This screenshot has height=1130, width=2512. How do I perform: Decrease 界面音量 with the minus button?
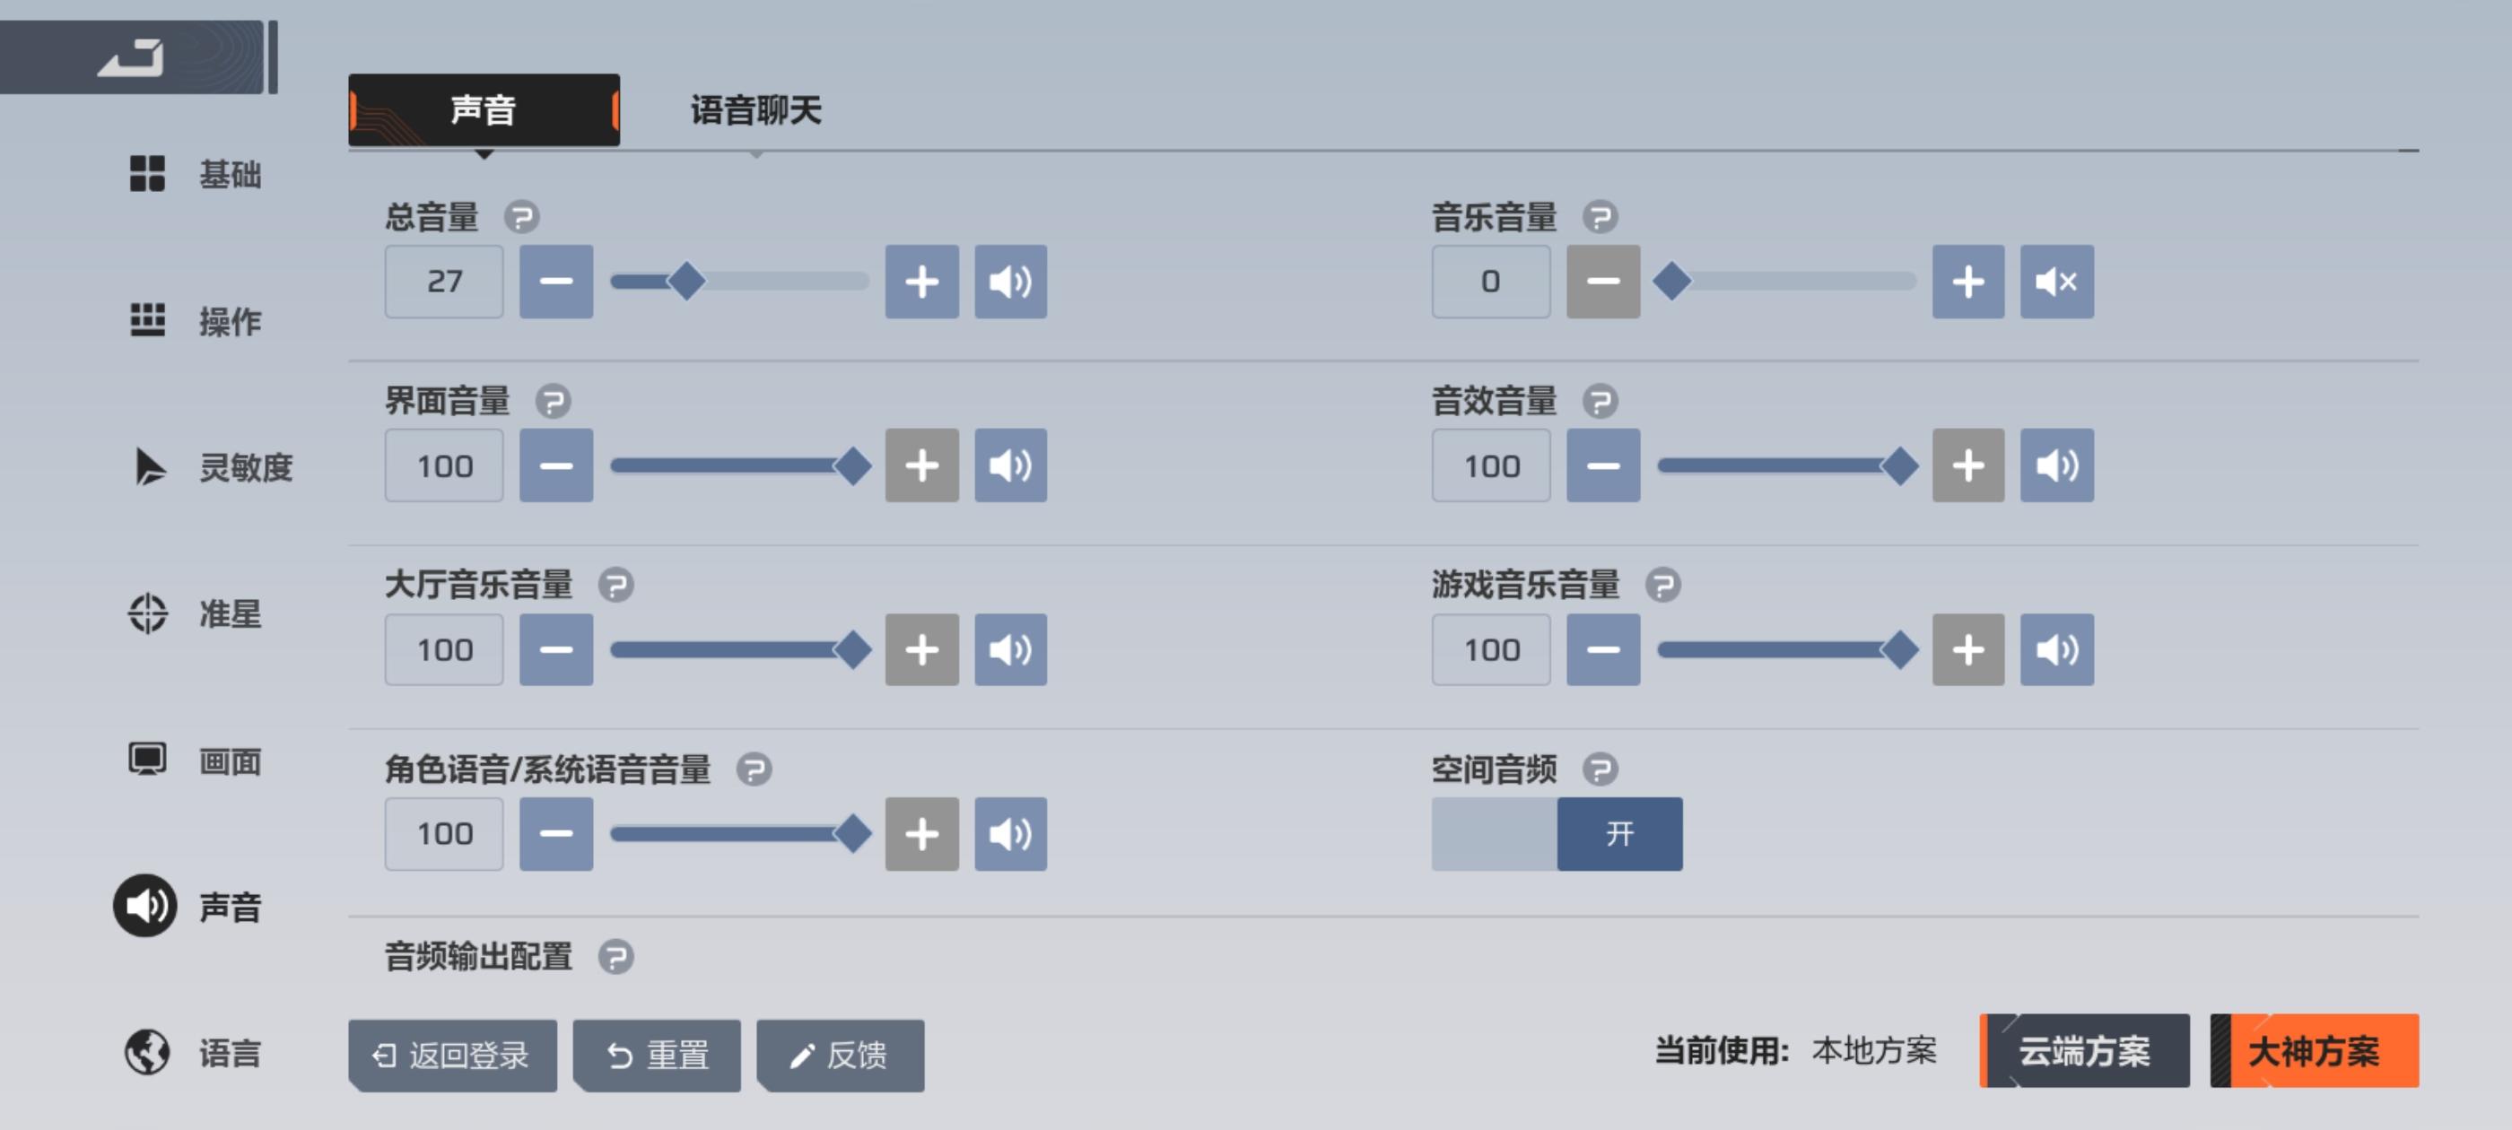(556, 466)
